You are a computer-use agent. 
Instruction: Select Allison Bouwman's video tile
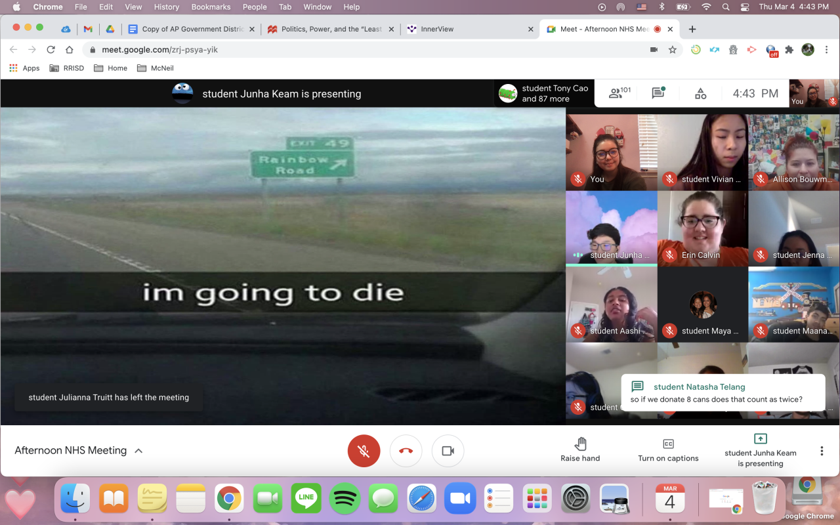click(x=794, y=152)
